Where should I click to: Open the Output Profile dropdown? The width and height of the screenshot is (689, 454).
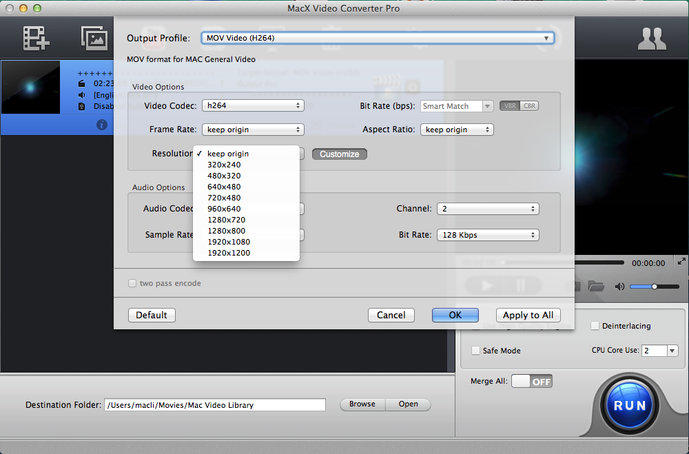(378, 38)
